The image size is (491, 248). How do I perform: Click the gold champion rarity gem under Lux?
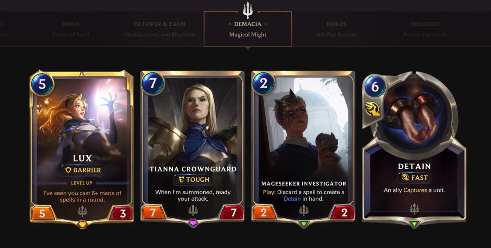click(82, 224)
